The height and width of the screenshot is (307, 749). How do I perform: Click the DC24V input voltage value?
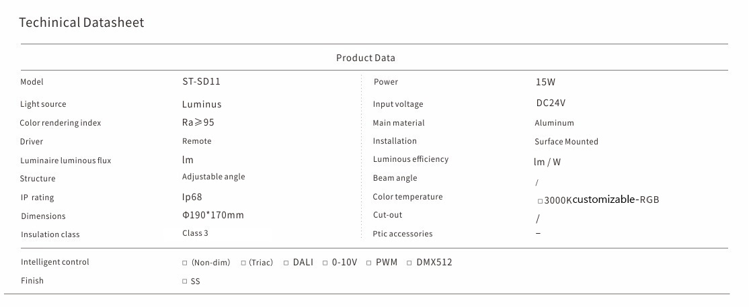pyautogui.click(x=550, y=103)
